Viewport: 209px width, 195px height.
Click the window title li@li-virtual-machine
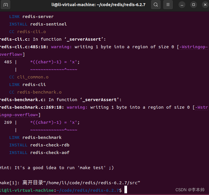98,5
